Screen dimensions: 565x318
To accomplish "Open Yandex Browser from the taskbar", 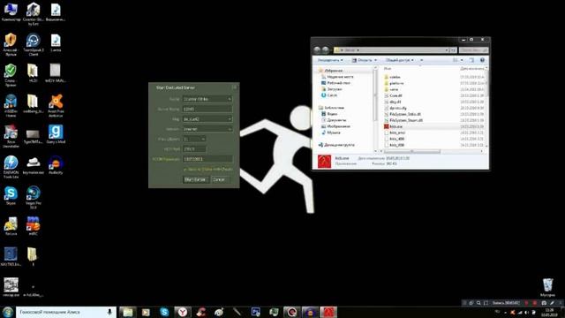I will [183, 312].
